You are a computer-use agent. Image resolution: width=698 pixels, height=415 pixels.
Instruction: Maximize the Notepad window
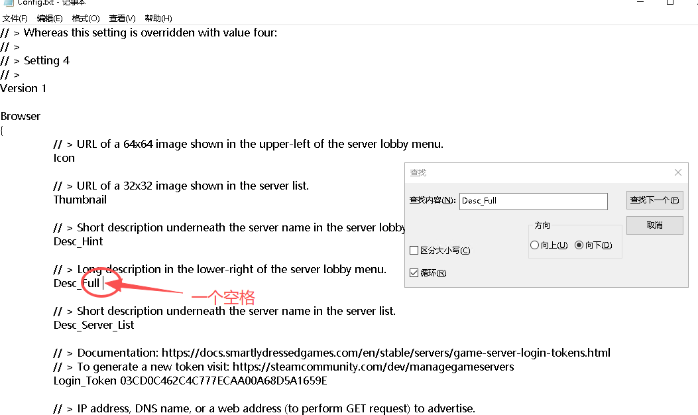pos(670,3)
